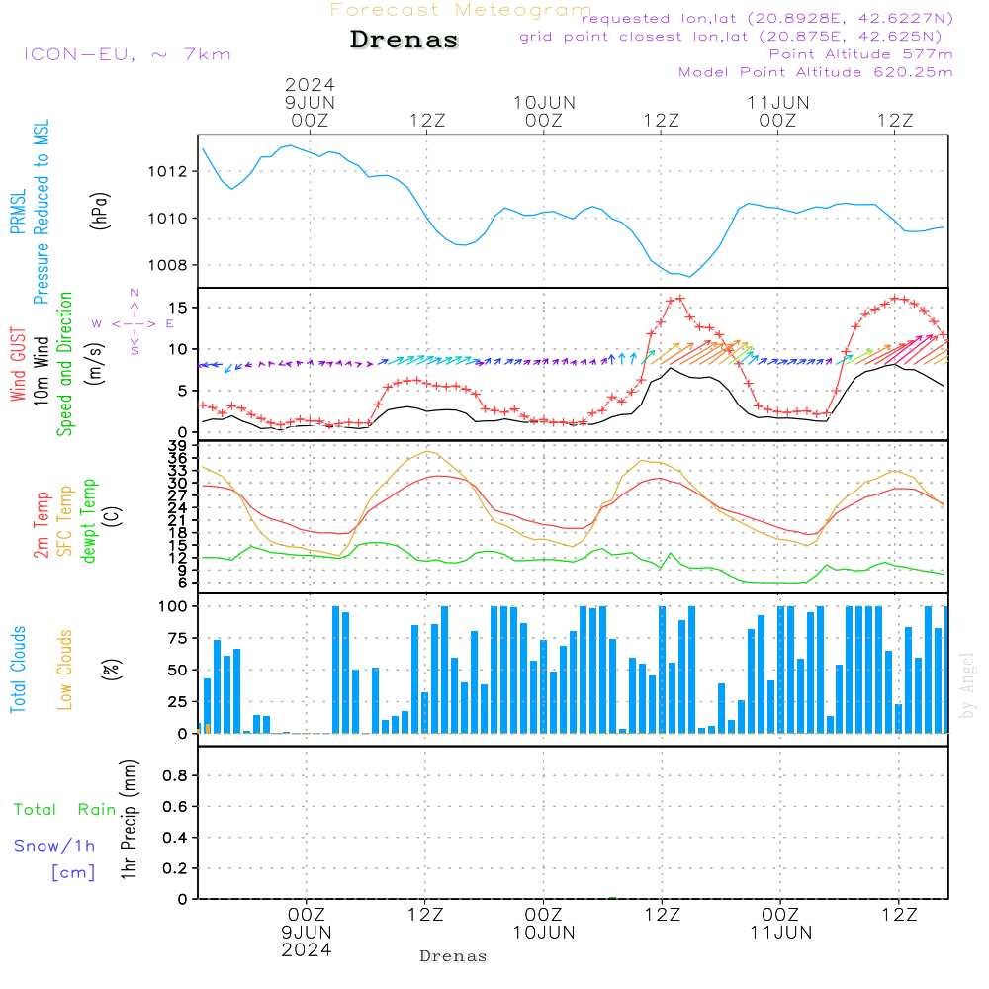Select the orange "Low Clouds" label
Image resolution: width=989 pixels, height=989 pixels.
64,670
